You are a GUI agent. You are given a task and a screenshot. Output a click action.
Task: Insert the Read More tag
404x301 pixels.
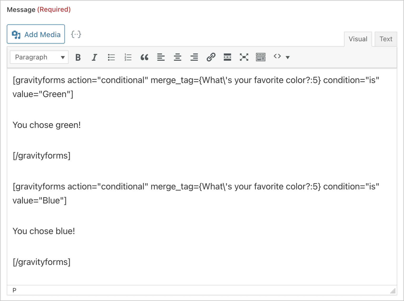click(x=228, y=57)
